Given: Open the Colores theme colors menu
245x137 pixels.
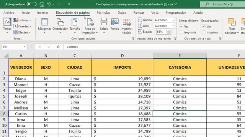Looking at the screenshot, I should (22, 20).
